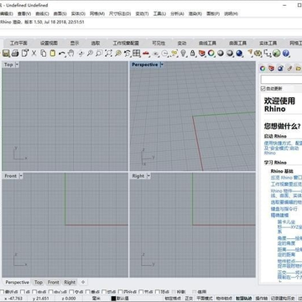Click the color wheel tab in right panel
The height and width of the screenshot is (302, 302).
pyautogui.click(x=263, y=68)
